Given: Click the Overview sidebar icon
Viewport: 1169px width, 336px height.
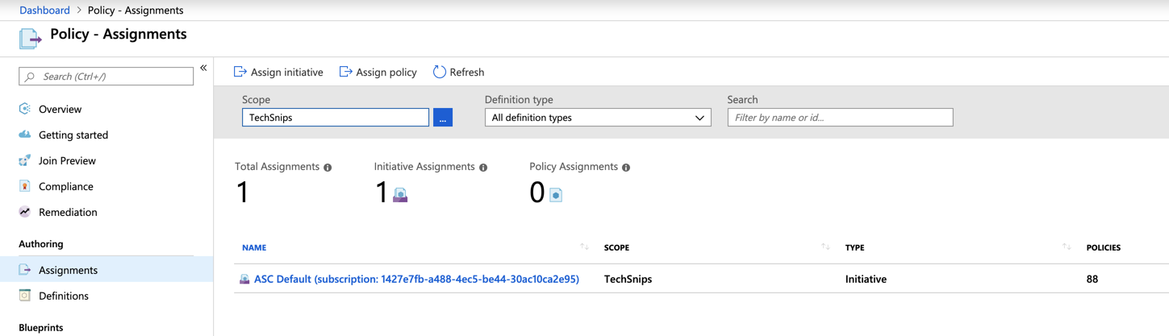Looking at the screenshot, I should click(x=25, y=109).
